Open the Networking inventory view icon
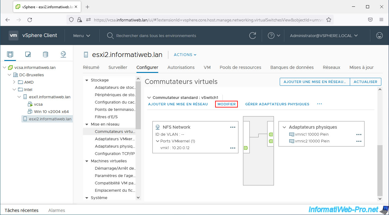 point(63,55)
